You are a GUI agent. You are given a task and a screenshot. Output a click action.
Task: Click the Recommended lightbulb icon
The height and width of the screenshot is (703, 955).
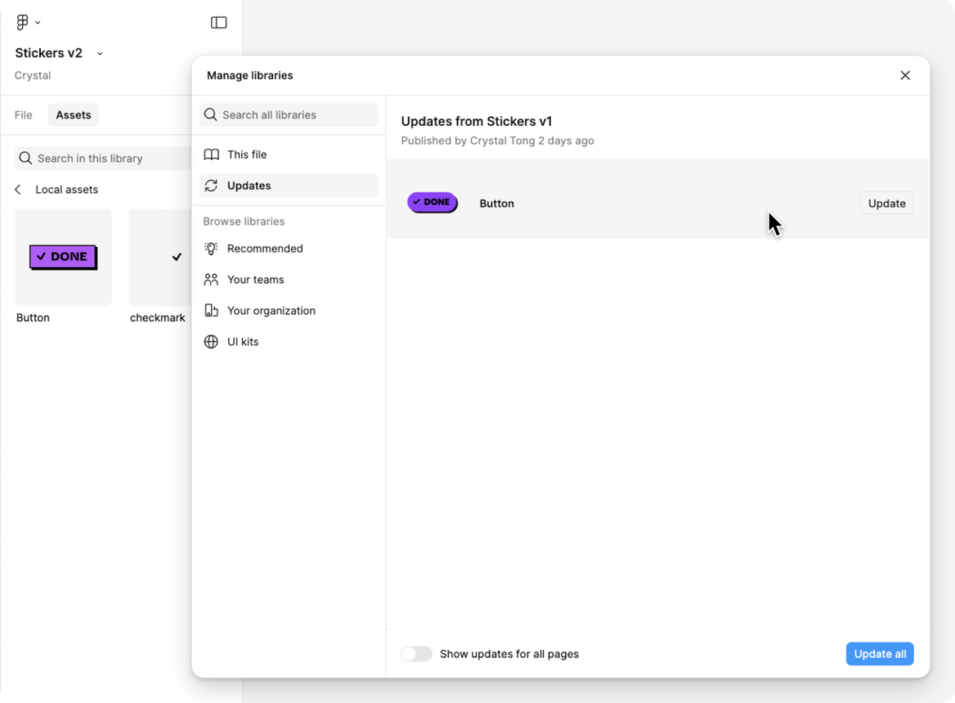pos(211,249)
